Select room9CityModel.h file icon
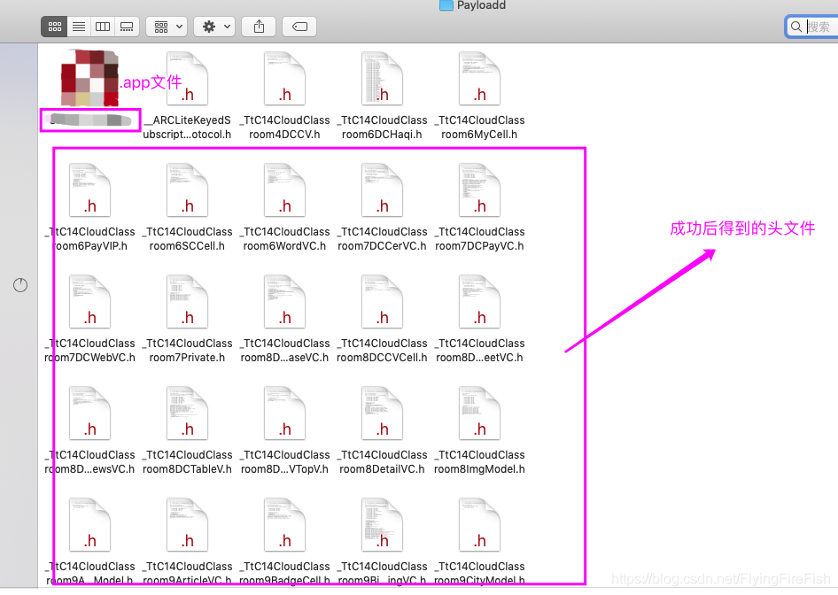 (479, 525)
